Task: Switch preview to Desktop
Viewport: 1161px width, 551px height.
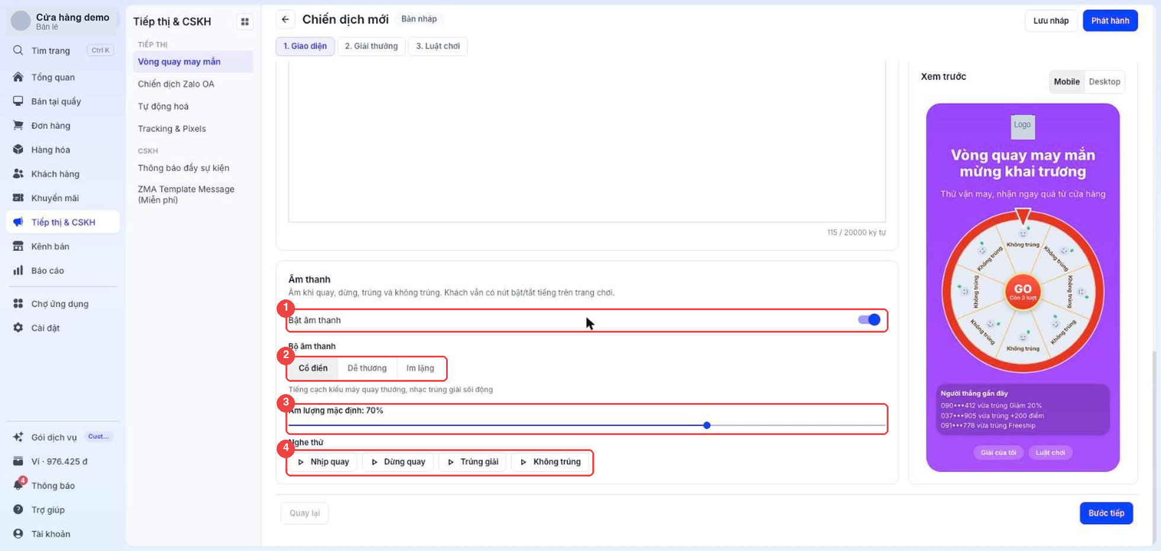Action: coord(1104,82)
